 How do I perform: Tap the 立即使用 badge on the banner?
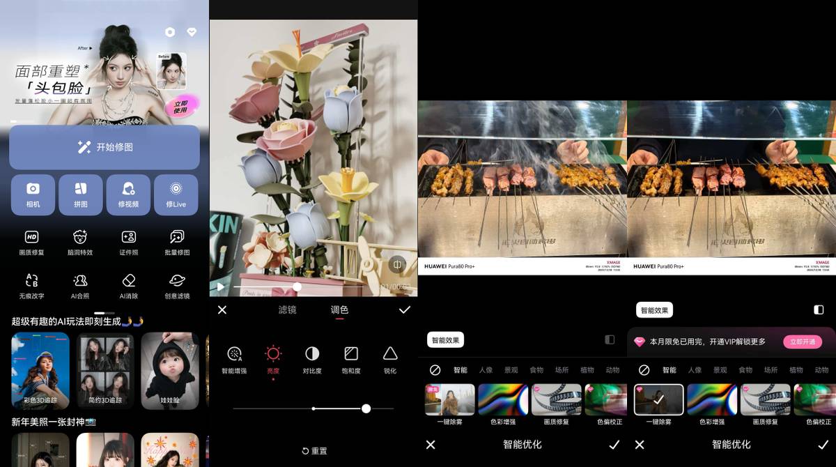click(x=180, y=107)
